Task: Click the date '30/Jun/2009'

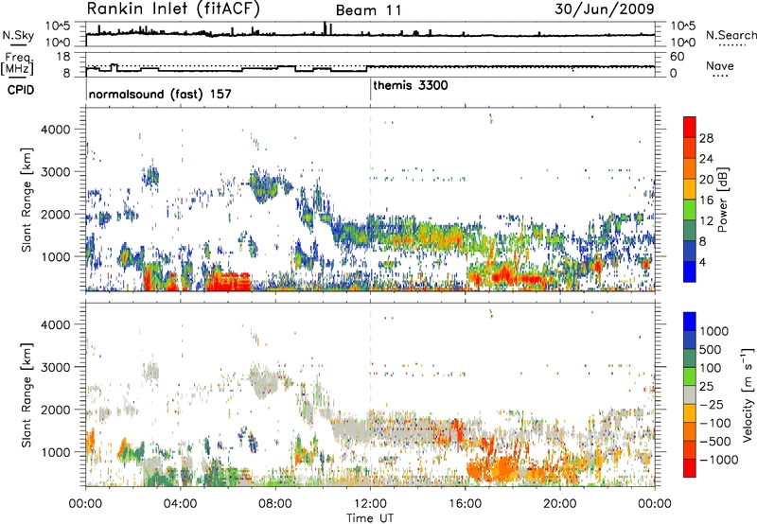Action: [605, 9]
